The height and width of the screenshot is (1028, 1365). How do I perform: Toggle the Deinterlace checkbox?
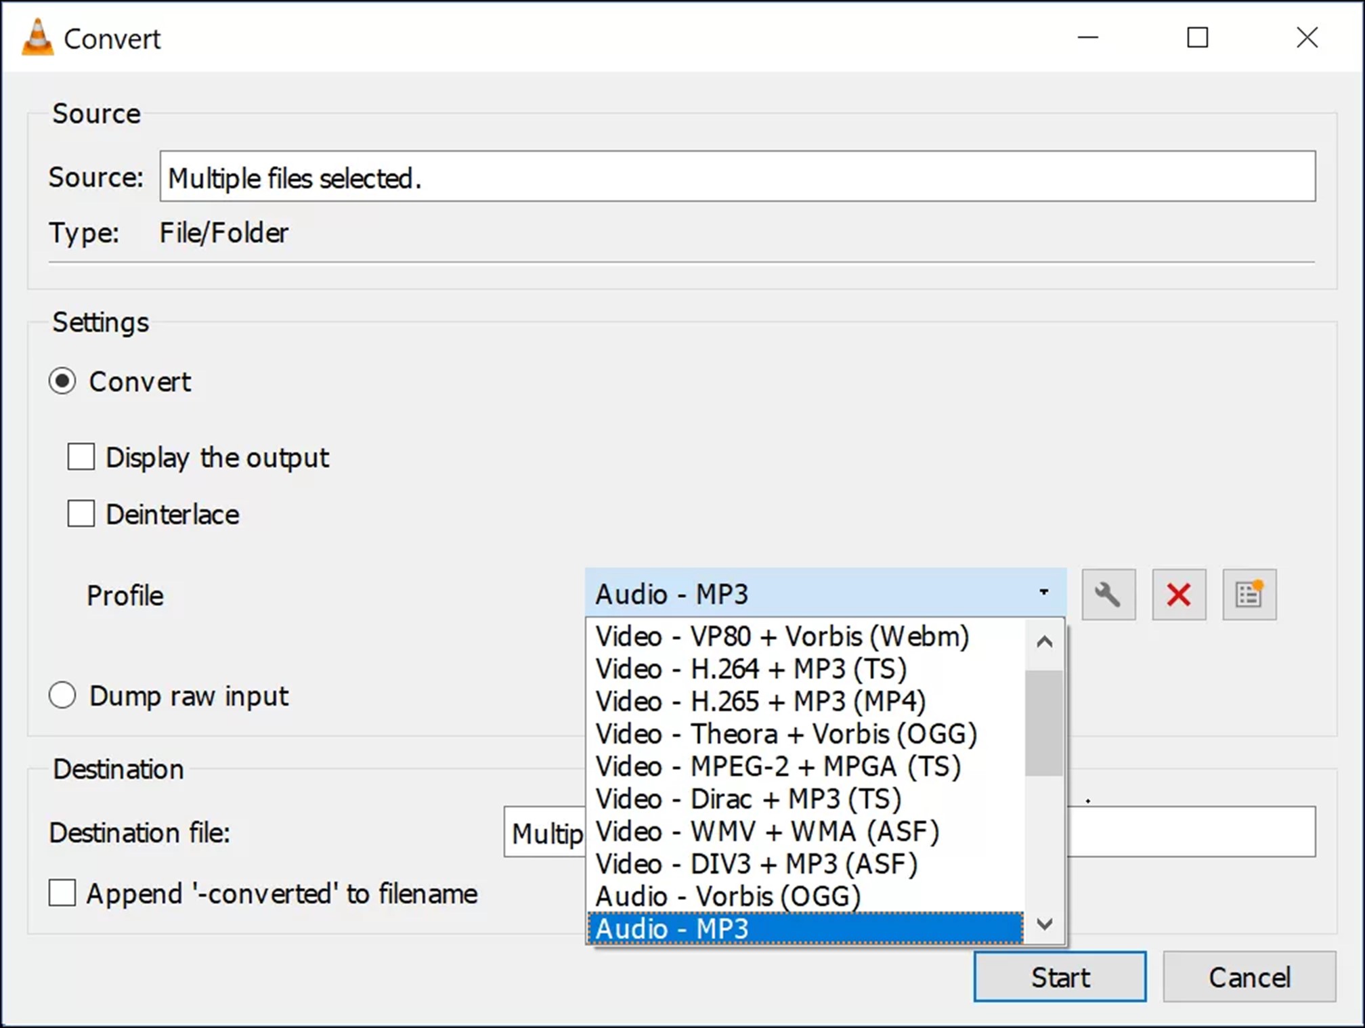pyautogui.click(x=81, y=513)
